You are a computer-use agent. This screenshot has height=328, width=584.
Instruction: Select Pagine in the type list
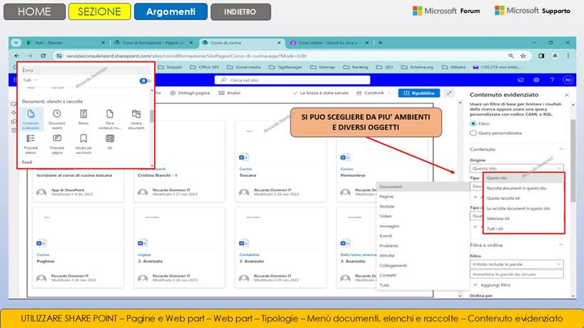(423, 196)
